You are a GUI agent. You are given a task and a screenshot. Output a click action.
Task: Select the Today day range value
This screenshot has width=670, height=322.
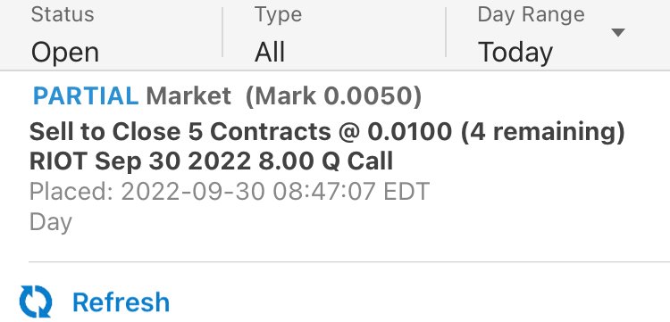[515, 53]
